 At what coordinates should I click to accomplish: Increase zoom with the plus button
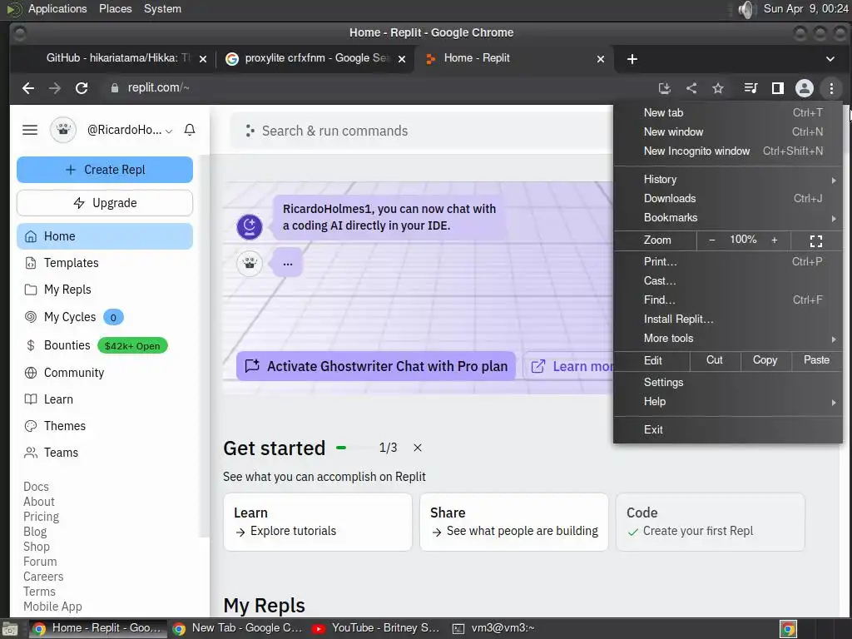pyautogui.click(x=775, y=240)
